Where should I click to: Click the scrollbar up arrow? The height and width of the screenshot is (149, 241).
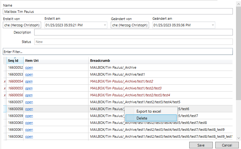point(238,4)
